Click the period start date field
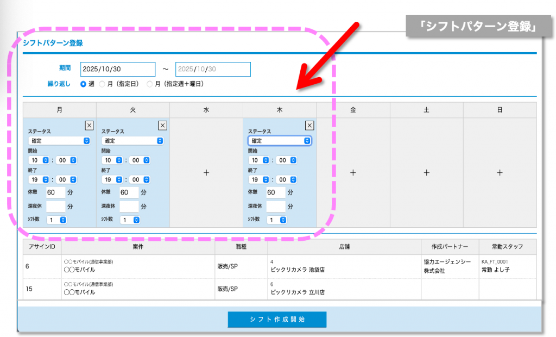Image resolution: width=556 pixels, height=337 pixels. point(118,70)
